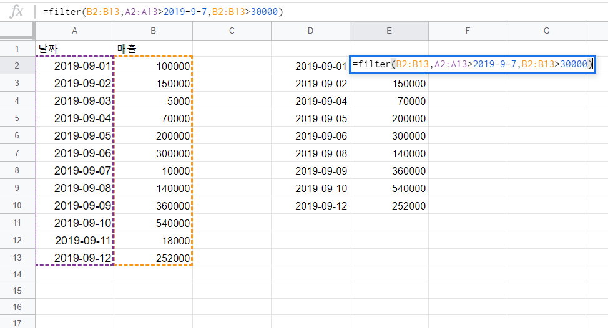608x328 pixels.
Task: Select column D header
Action: pos(311,31)
